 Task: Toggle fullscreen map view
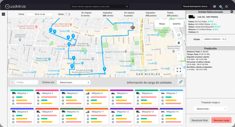[179, 70]
